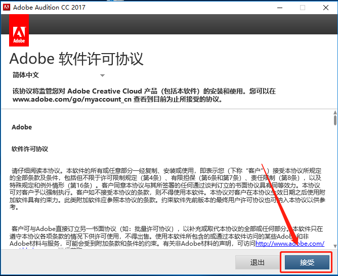The image size is (338, 276).
Task: Click the red Adobe logo badge
Action: click(19, 30)
